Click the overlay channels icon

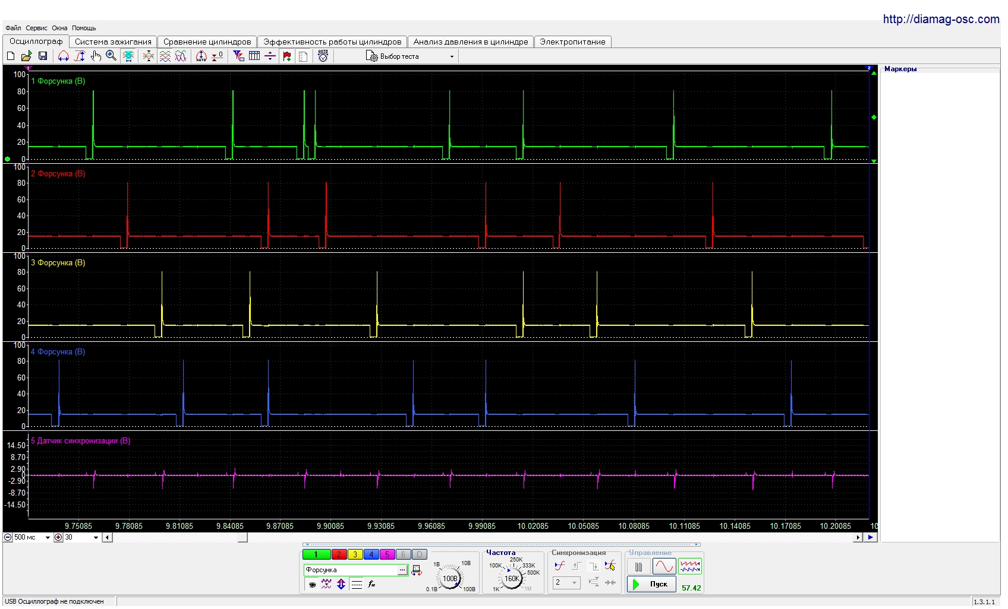tap(149, 56)
